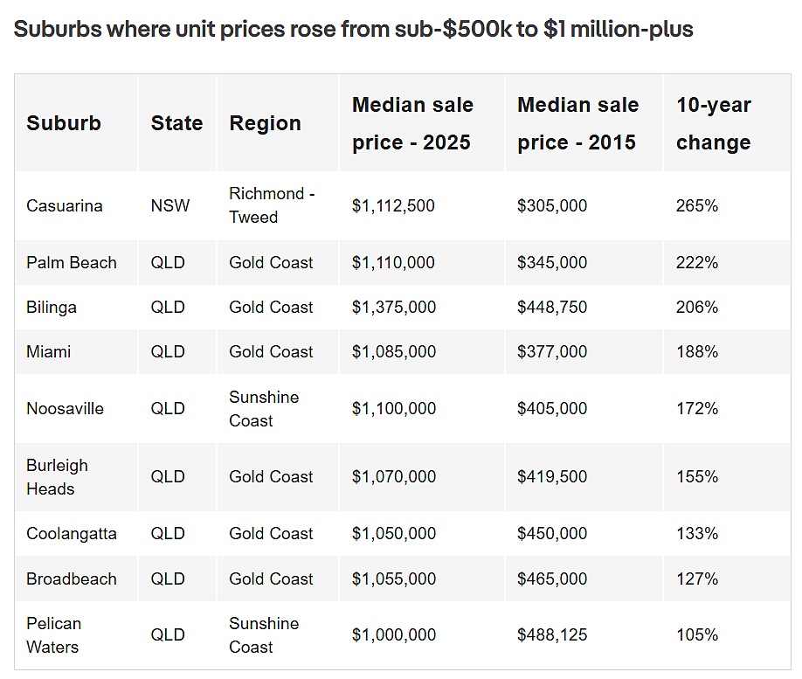Click the Region column header
This screenshot has height=679, width=802.
265,123
